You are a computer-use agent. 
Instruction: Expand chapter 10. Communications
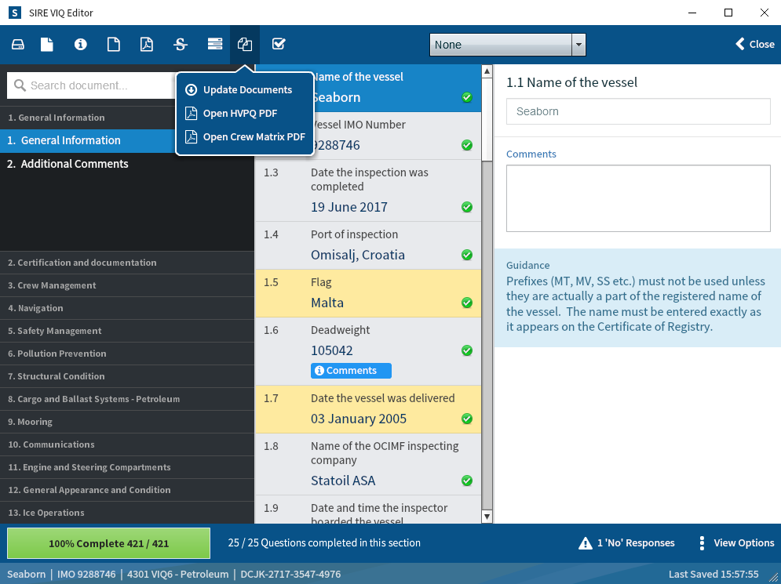coord(127,444)
